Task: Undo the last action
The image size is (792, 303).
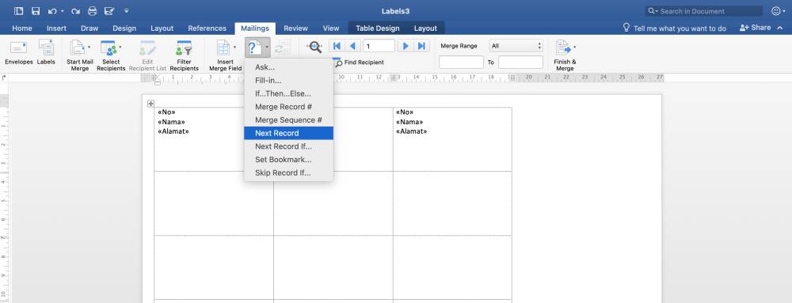Action: click(x=52, y=10)
